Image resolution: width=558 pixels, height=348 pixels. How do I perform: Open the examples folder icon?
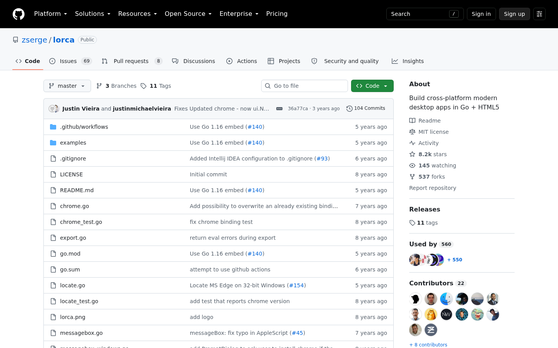pyautogui.click(x=53, y=143)
